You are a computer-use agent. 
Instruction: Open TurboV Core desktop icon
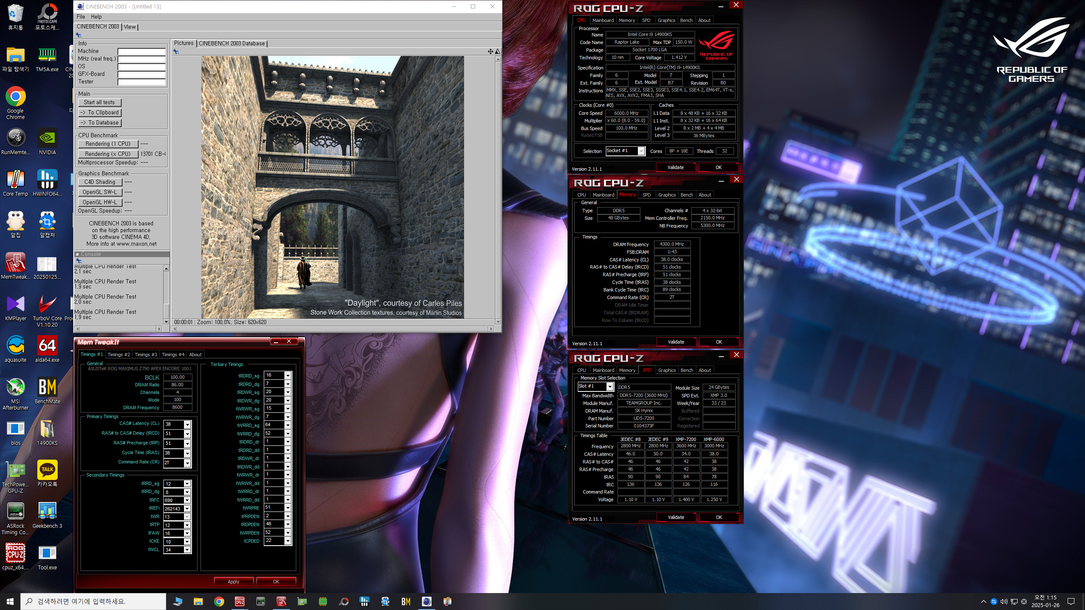[47, 311]
